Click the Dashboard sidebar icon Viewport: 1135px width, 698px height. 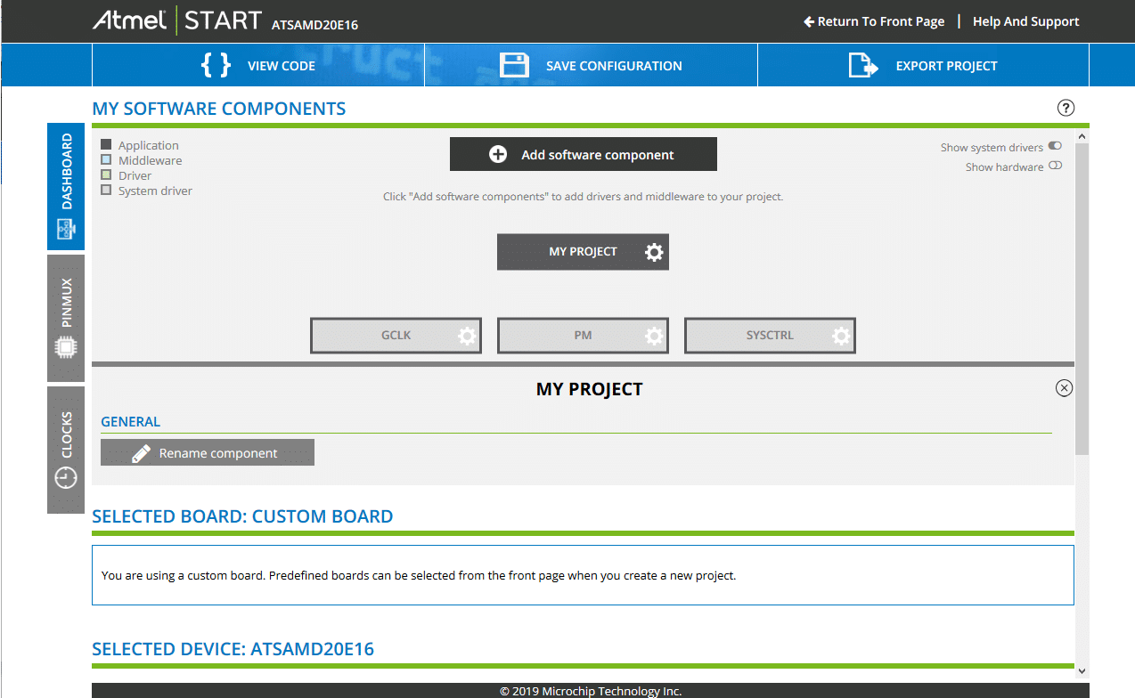[67, 229]
